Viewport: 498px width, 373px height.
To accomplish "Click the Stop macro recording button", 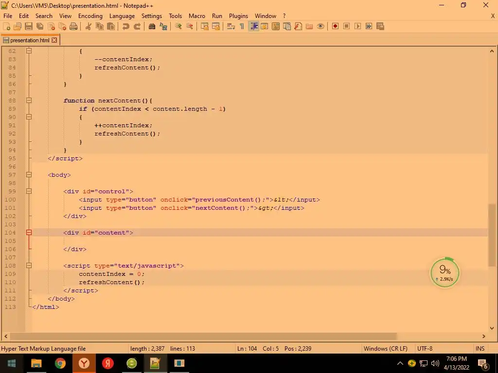I will click(346, 26).
